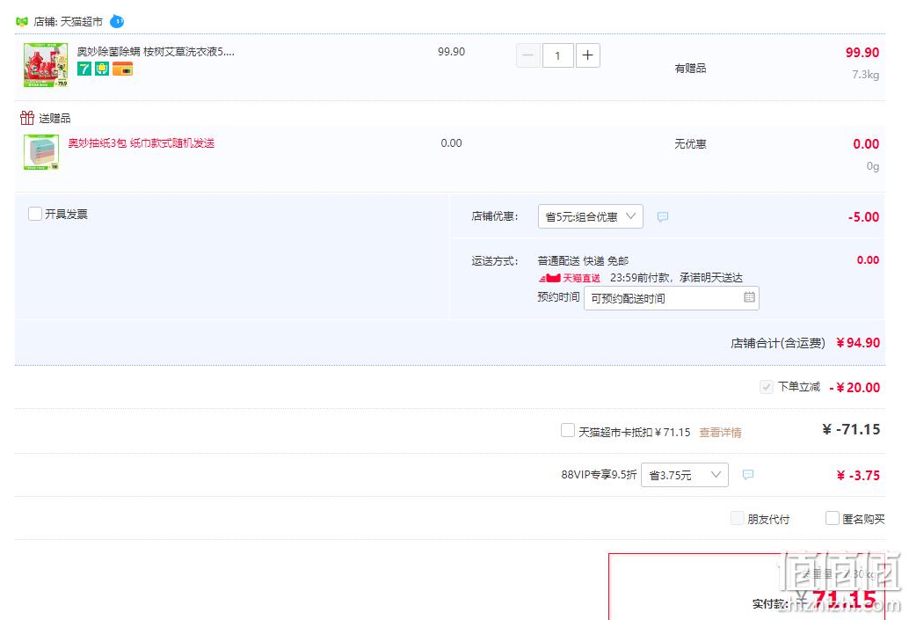
Task: Tick the 朋友代付 checkbox
Action: click(x=738, y=518)
